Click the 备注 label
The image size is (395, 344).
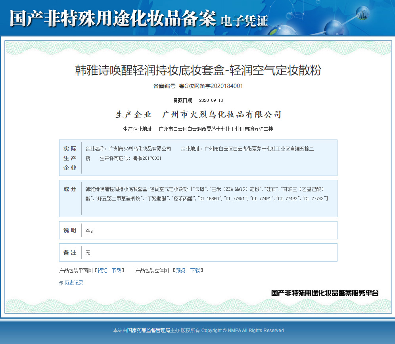(x=70, y=252)
